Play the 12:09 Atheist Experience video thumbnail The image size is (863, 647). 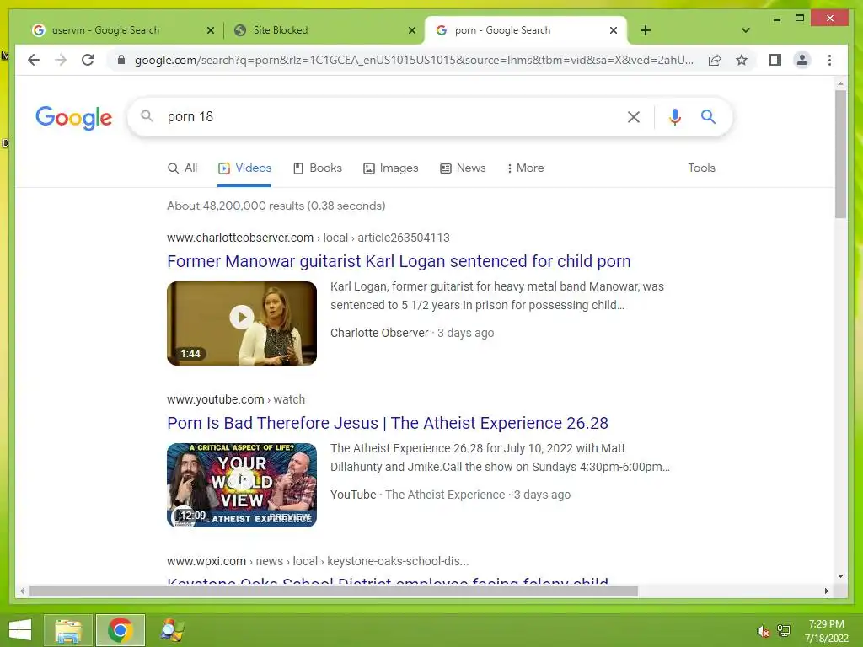coord(242,484)
